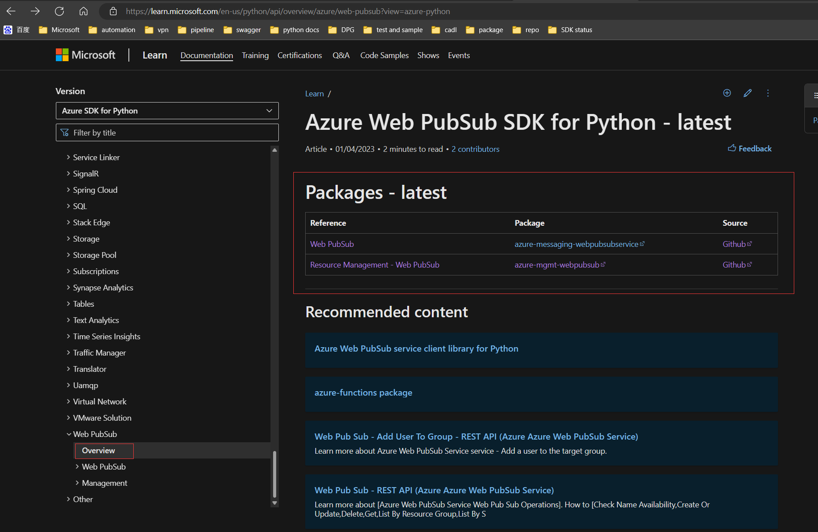The width and height of the screenshot is (818, 532).
Task: Open Azure SDK for Python version dropdown
Action: coord(167,111)
